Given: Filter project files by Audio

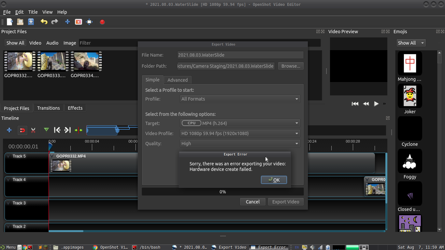Looking at the screenshot, I should click(52, 43).
